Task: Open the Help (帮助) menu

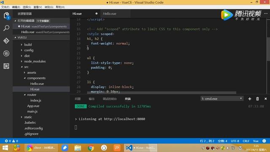Action: coord(60,7)
